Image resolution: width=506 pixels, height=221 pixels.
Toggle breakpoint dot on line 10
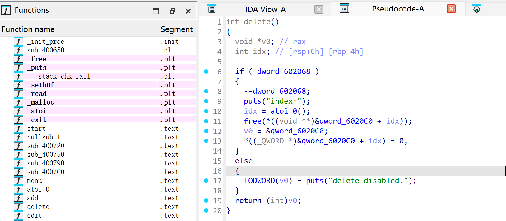coord(206,111)
